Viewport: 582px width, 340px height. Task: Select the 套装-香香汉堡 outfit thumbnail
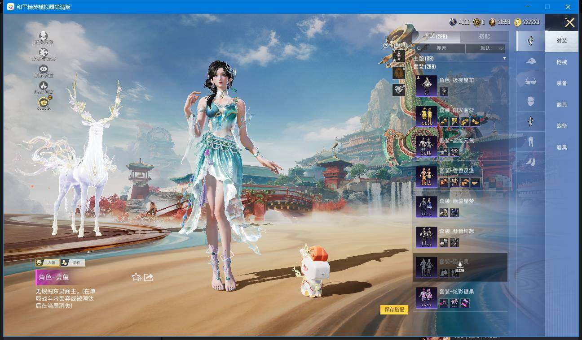coord(426,176)
